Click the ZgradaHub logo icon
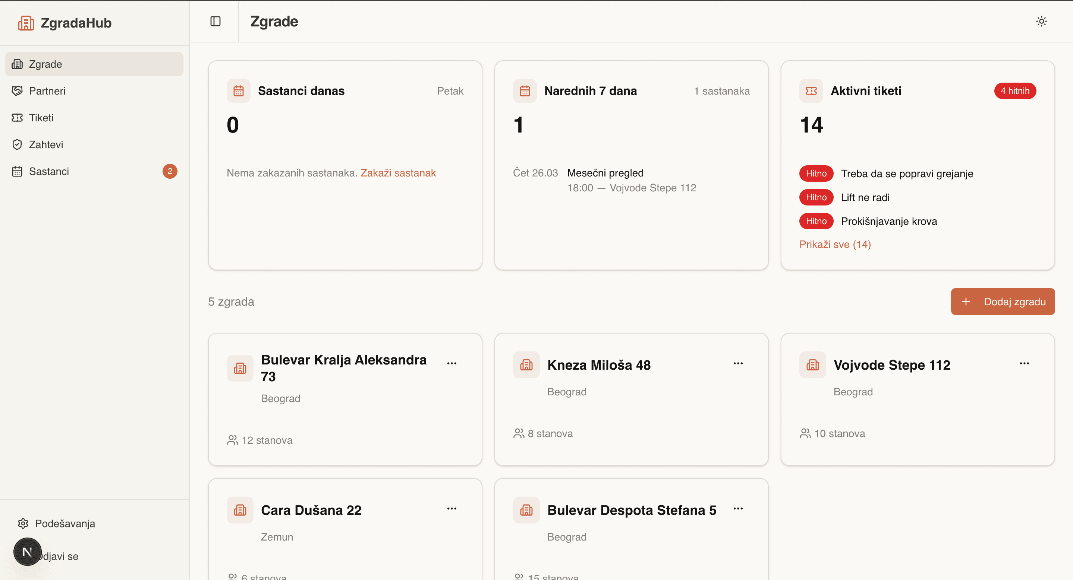Viewport: 1073px width, 580px height. tap(26, 22)
